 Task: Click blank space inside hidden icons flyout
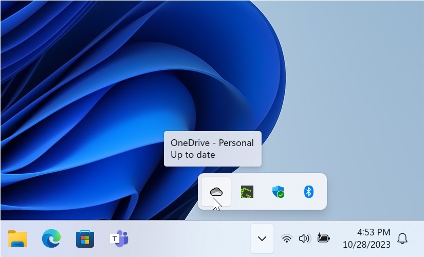pos(263,204)
